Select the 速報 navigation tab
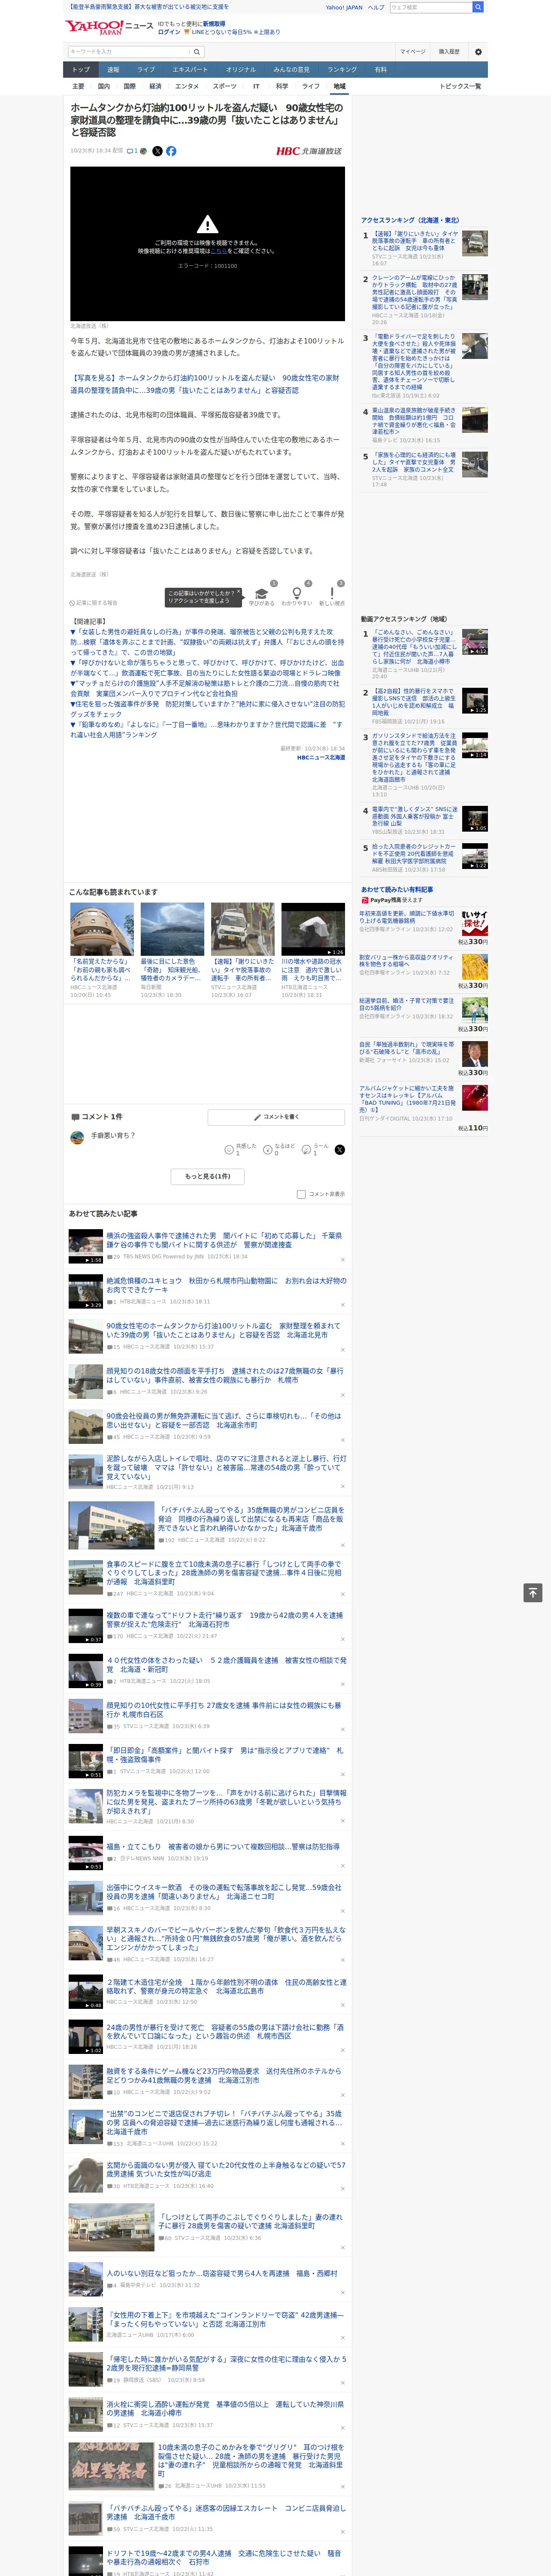This screenshot has height=2576, width=551. point(113,70)
